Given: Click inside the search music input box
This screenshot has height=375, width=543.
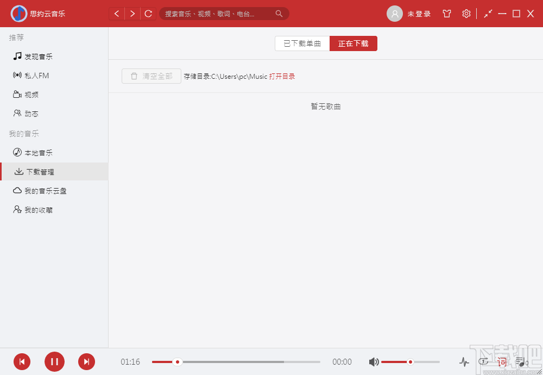Looking at the screenshot, I should (217, 13).
